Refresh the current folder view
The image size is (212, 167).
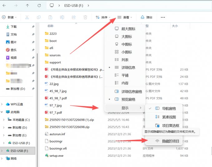[x=39, y=6]
